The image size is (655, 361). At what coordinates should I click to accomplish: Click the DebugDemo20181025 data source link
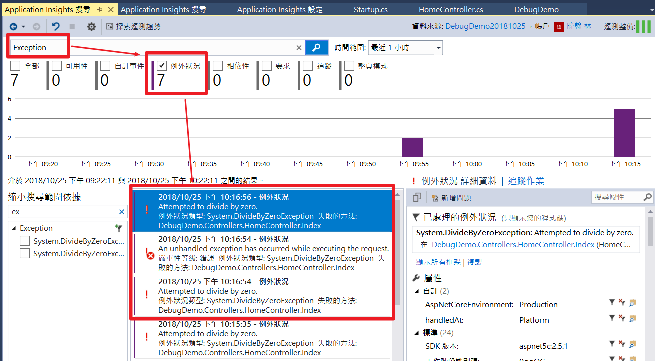pos(485,26)
